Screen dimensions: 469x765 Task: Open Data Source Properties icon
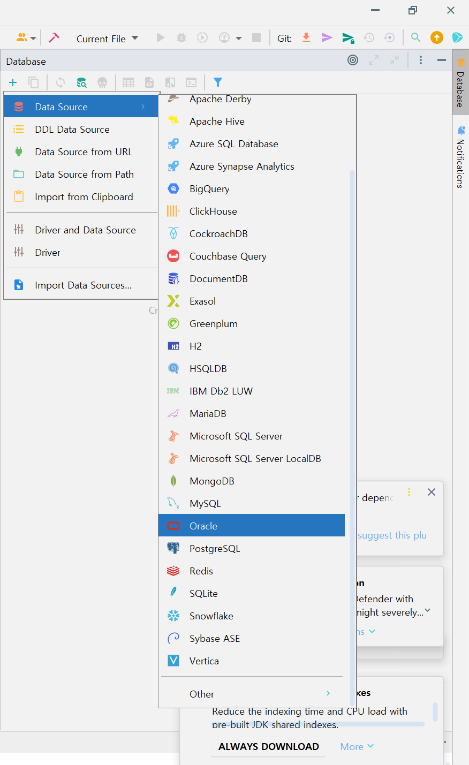pyautogui.click(x=81, y=82)
